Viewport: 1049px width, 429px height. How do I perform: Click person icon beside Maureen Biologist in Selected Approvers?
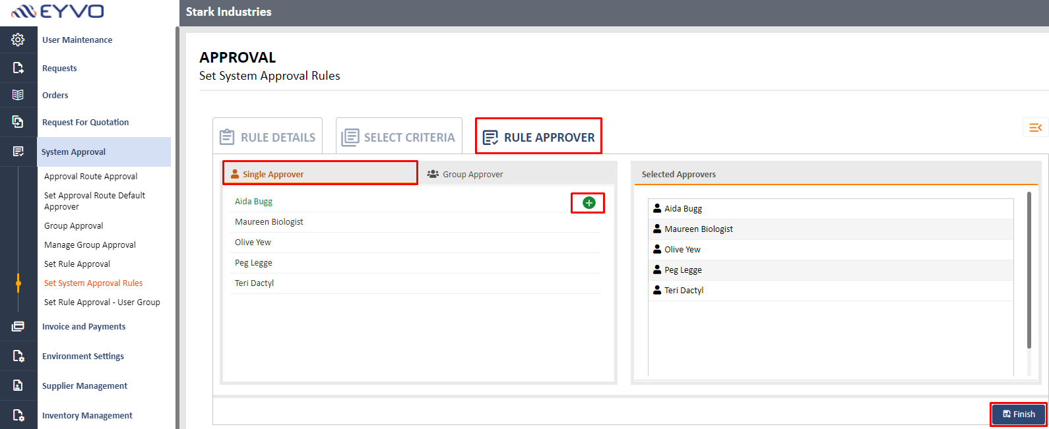[657, 229]
